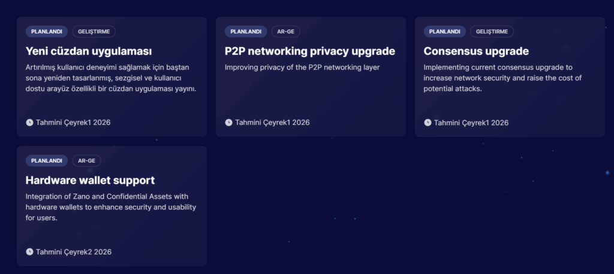Click the Hardware wallet support description paragraph
This screenshot has width=614, height=274.
[x=111, y=207]
